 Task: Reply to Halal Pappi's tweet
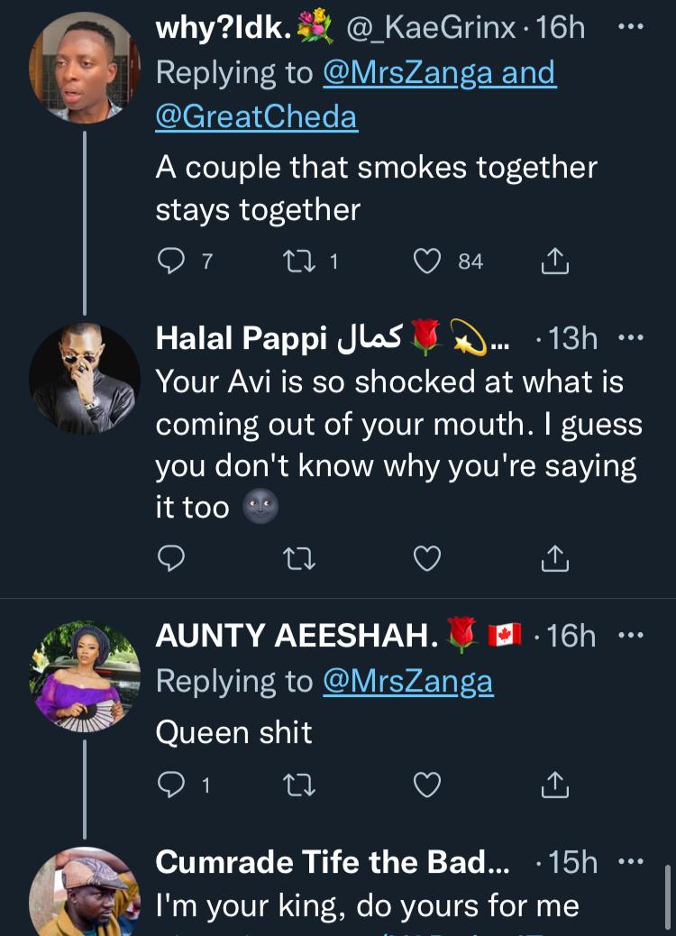[x=171, y=560]
